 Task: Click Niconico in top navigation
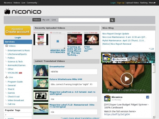pyautogui.click(x=8, y=3)
